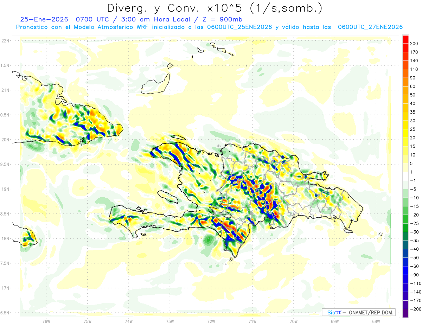Click the colorbar value '-5'
This screenshot has height=326, width=422.
(x=414, y=189)
